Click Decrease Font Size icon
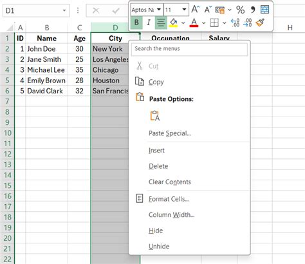The width and height of the screenshot is (305, 264). tap(208, 10)
